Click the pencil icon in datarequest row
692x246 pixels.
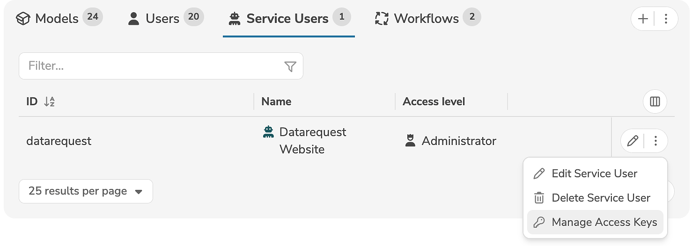pos(633,141)
